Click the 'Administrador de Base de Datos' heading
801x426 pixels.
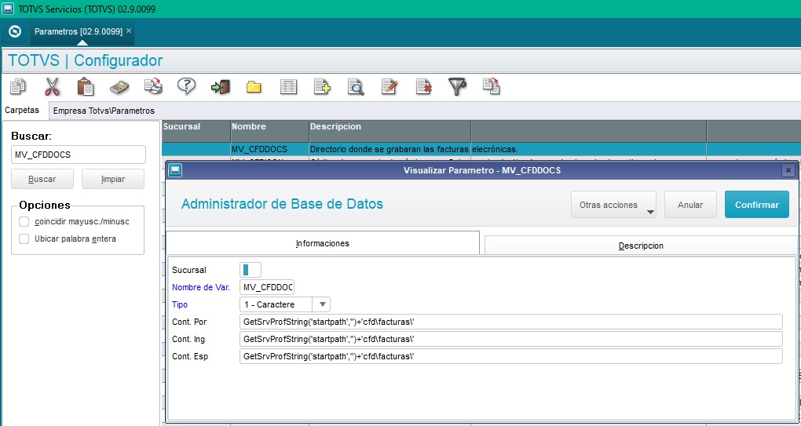[x=282, y=204]
